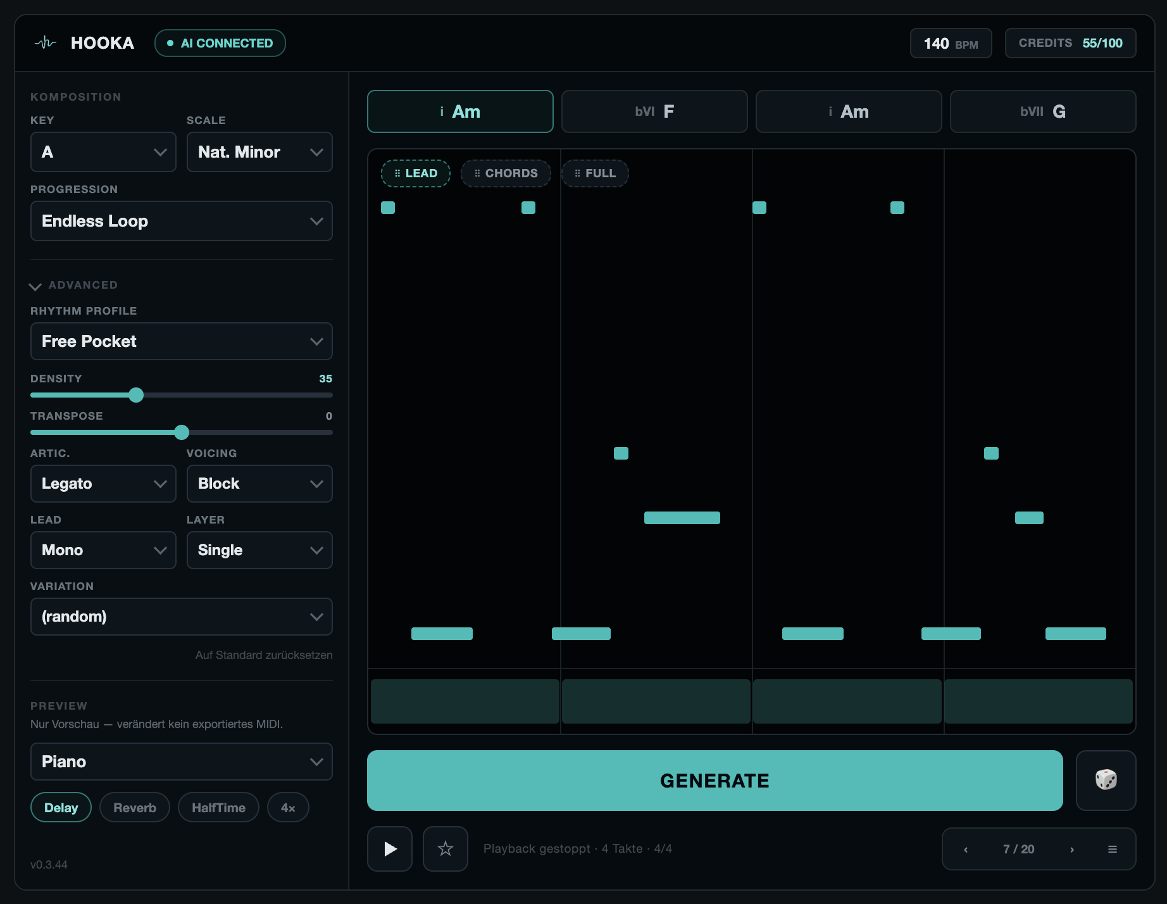Click Auf Standard zurücksetzen link
The width and height of the screenshot is (1167, 904).
tap(264, 655)
